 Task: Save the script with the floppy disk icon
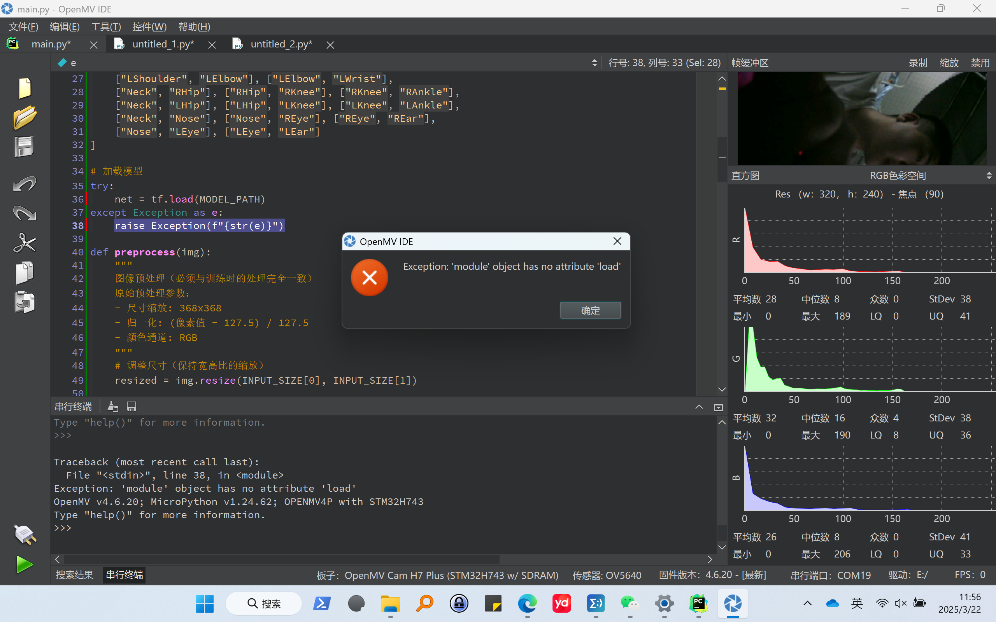[25, 147]
